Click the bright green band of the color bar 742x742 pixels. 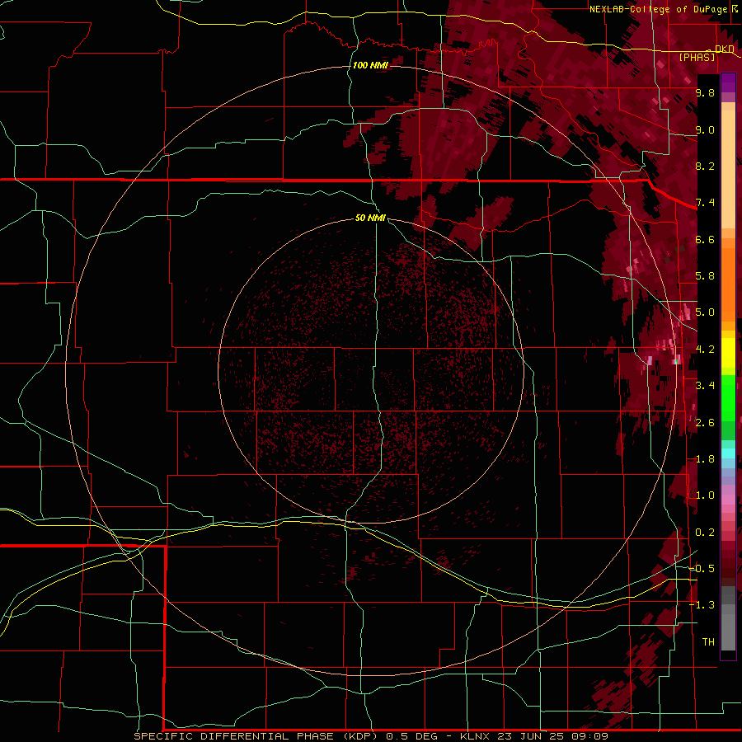[728, 397]
